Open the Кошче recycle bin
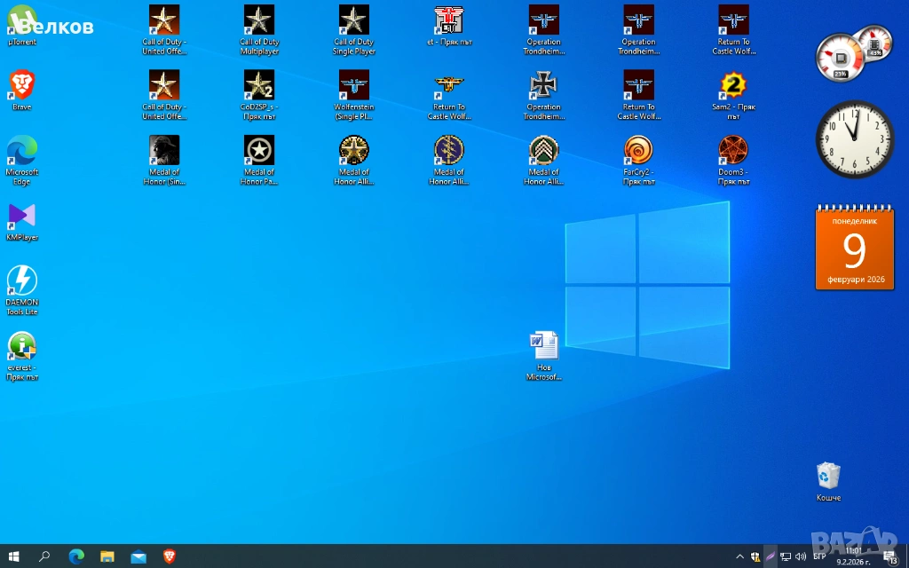909x568 pixels. pos(828,477)
